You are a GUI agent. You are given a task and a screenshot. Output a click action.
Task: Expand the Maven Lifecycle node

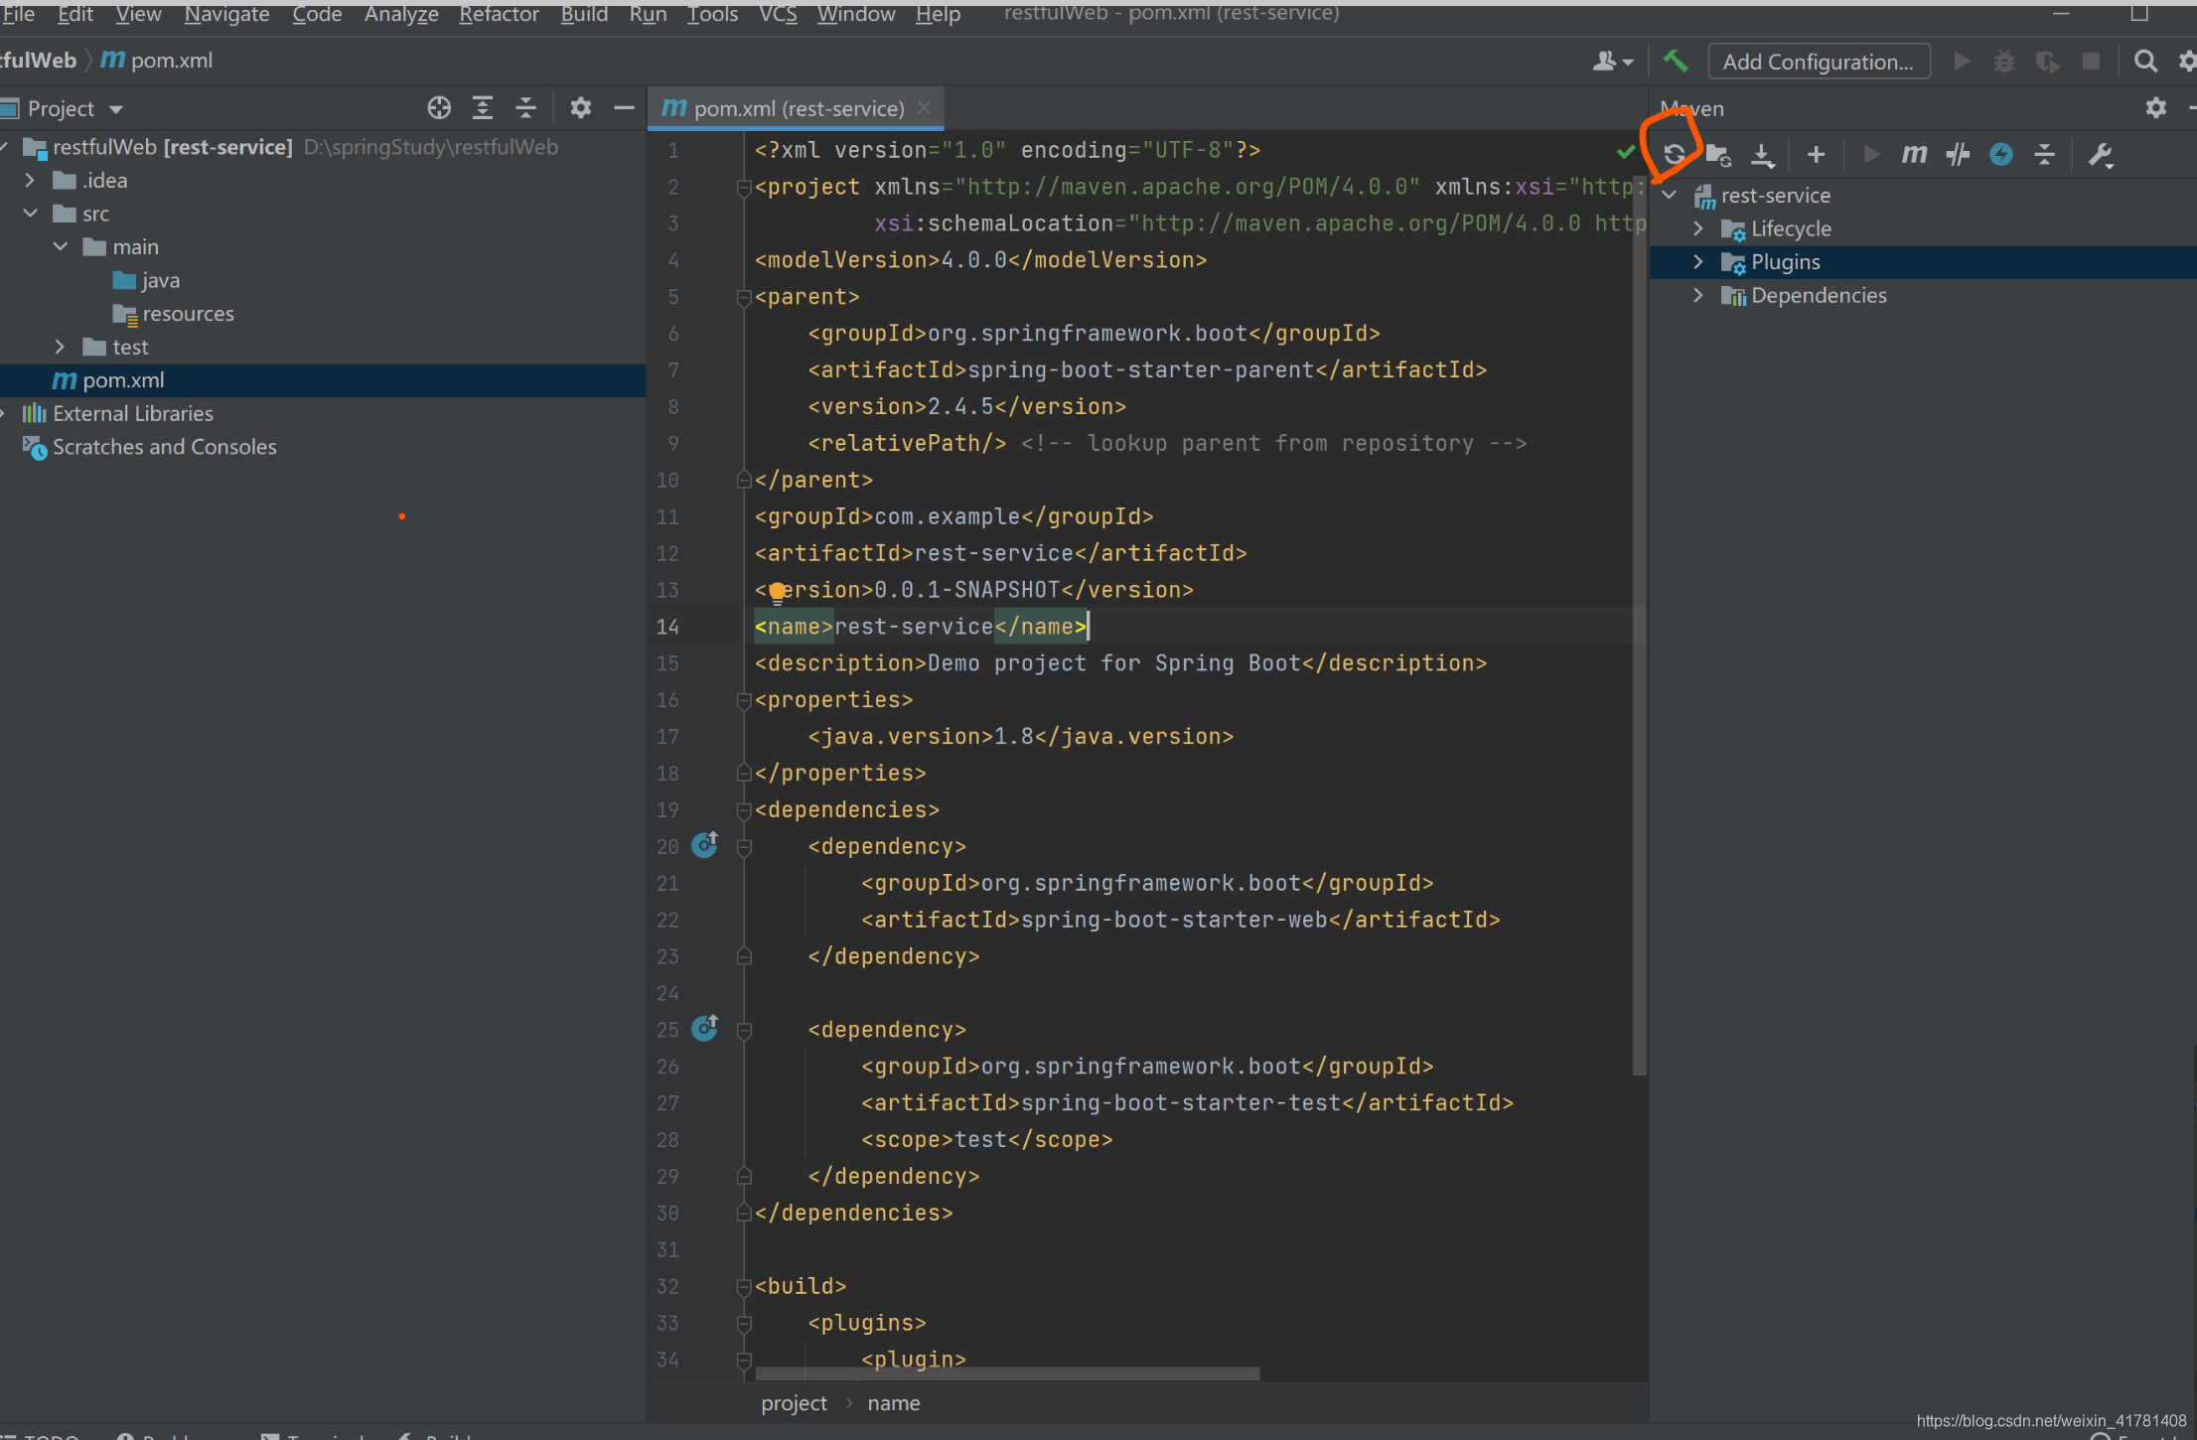[x=1698, y=228]
